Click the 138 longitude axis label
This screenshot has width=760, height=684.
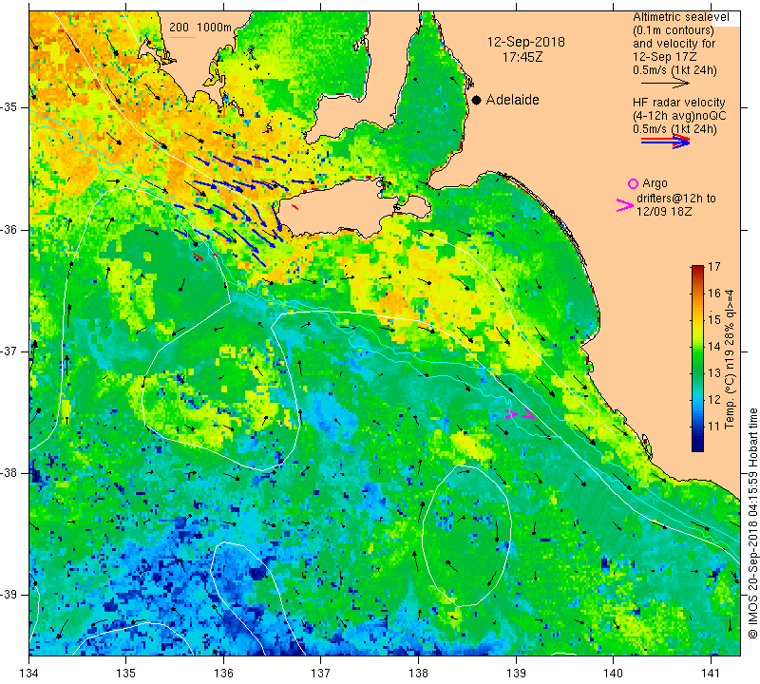[x=418, y=674]
